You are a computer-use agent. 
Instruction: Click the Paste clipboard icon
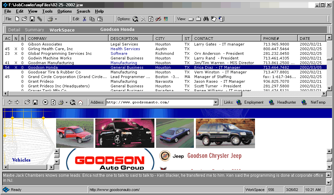pyautogui.click(x=100, y=19)
